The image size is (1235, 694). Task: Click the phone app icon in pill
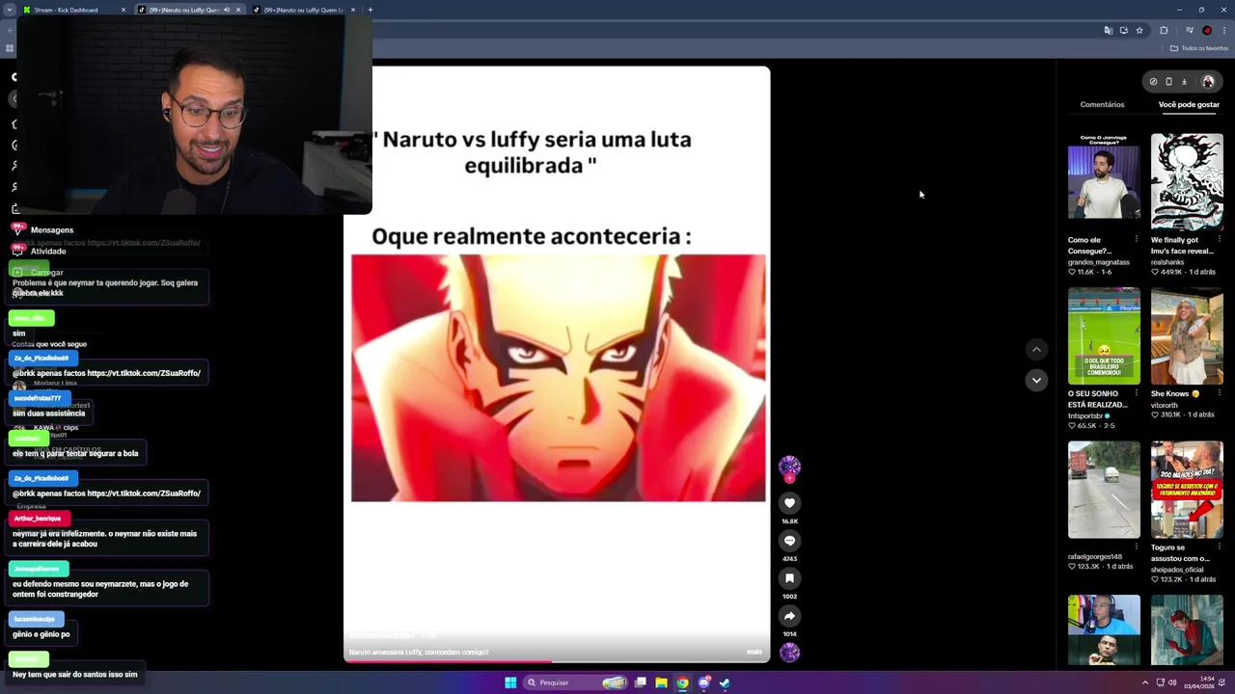[1168, 82]
